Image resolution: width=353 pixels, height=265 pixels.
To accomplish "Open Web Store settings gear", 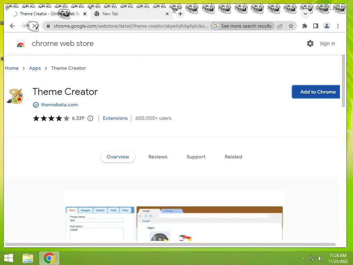I will [x=310, y=43].
